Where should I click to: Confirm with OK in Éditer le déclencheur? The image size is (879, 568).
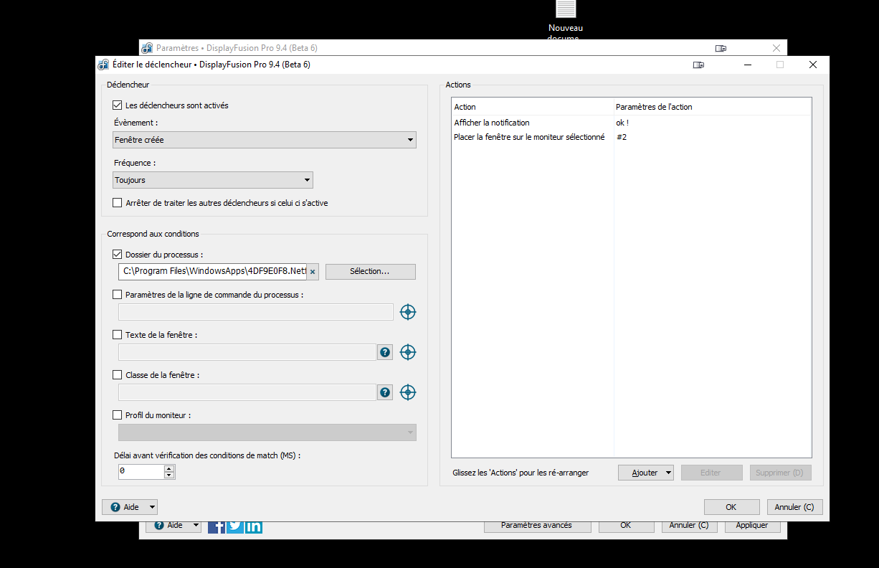click(731, 507)
